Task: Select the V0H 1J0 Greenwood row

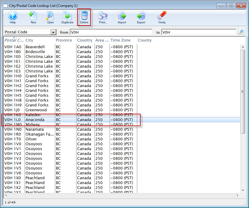Action: tap(122, 110)
